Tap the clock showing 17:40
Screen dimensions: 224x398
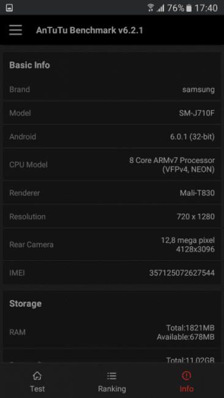coord(206,8)
